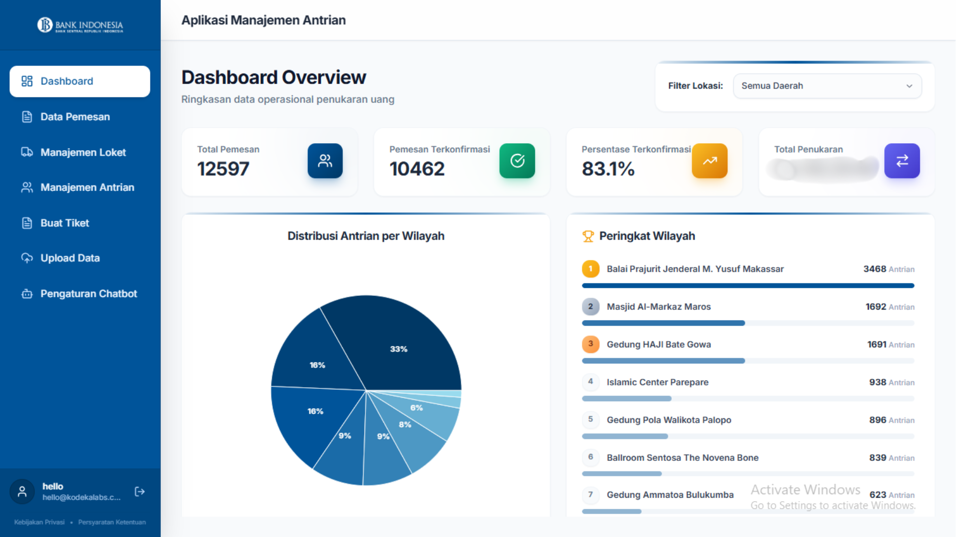Click the 1692 Antrian count
The width and height of the screenshot is (956, 537).
coord(890,307)
